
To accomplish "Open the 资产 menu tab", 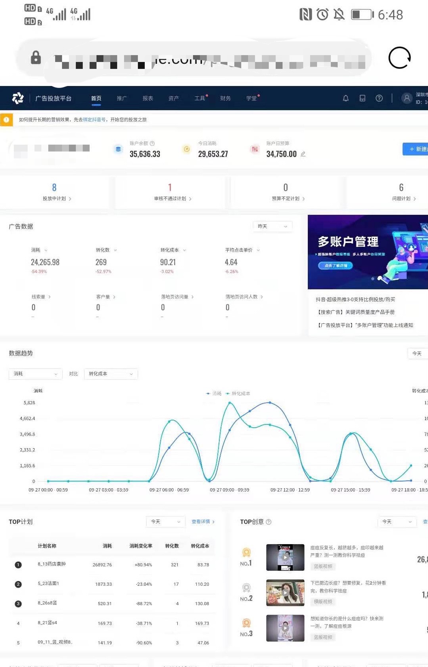I will pyautogui.click(x=174, y=98).
